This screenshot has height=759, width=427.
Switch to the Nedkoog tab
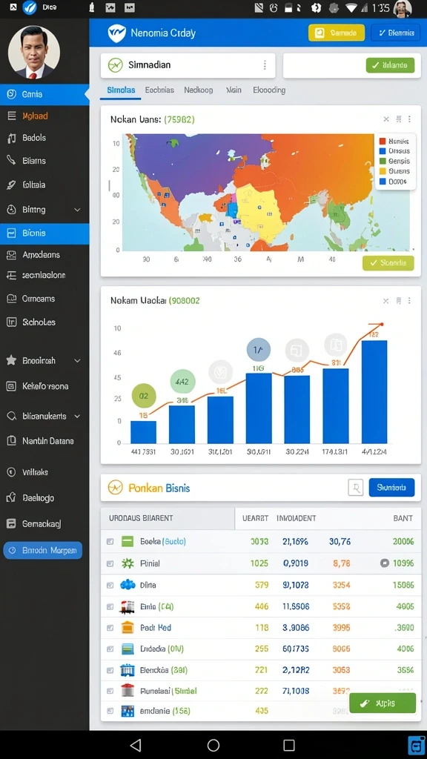[x=198, y=90]
